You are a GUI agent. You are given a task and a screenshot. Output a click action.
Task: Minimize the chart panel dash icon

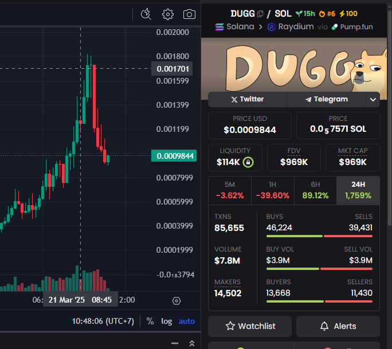(175, 343)
